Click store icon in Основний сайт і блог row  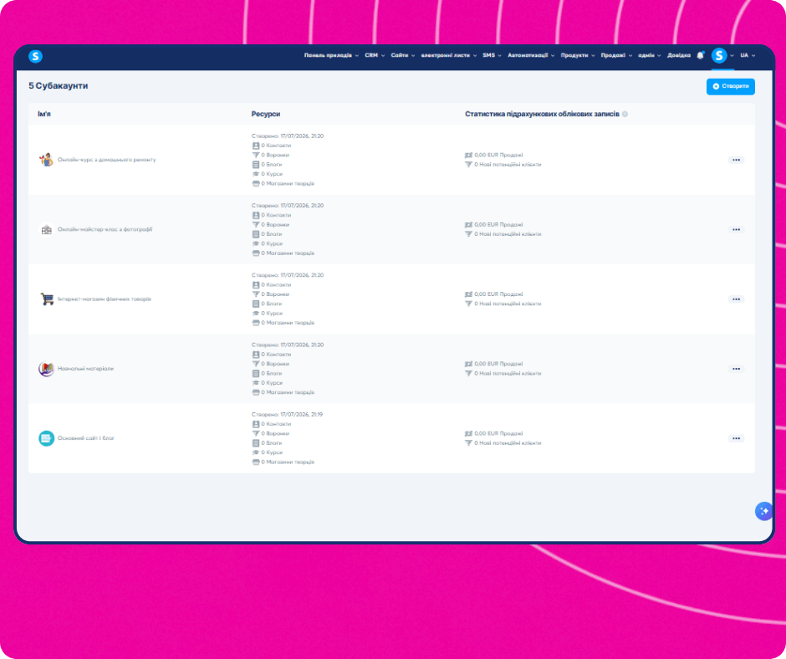[x=256, y=462]
